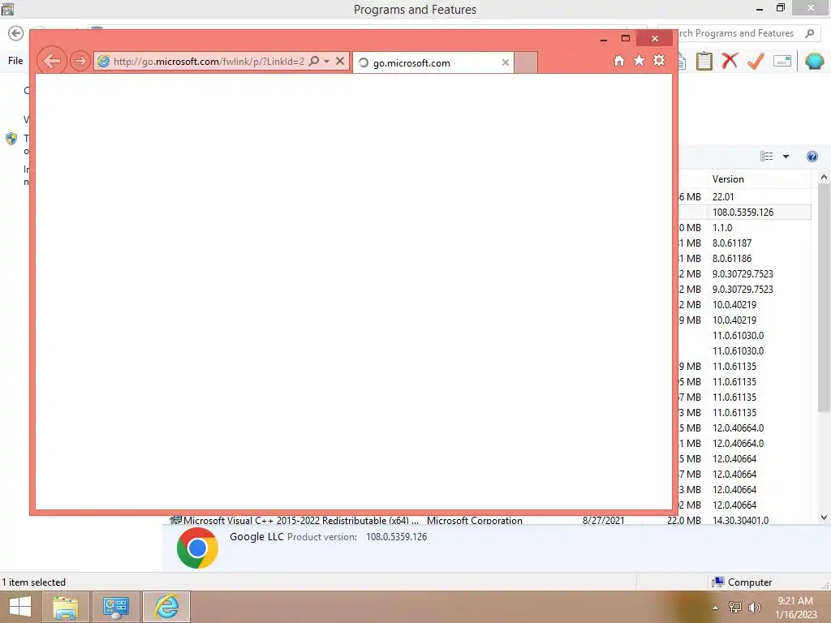Click the Computer status bar item
This screenshot has height=623, width=831.
click(742, 582)
